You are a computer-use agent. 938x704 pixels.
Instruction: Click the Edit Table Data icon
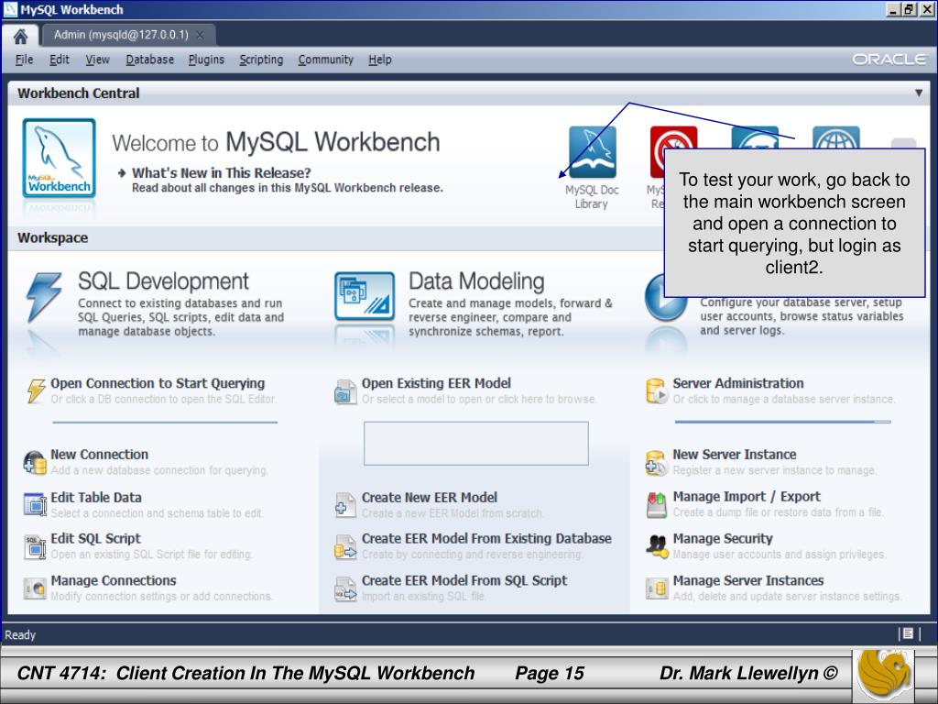[35, 504]
